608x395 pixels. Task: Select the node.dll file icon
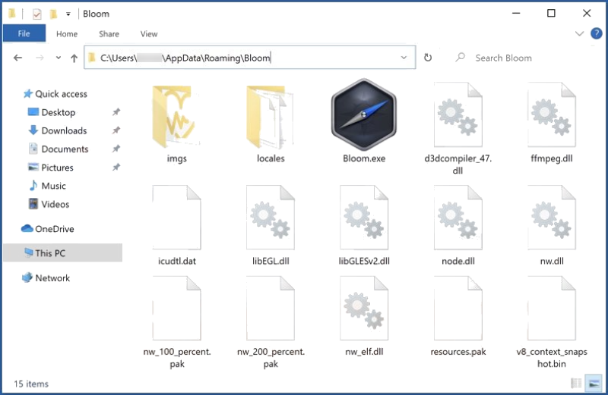point(458,218)
